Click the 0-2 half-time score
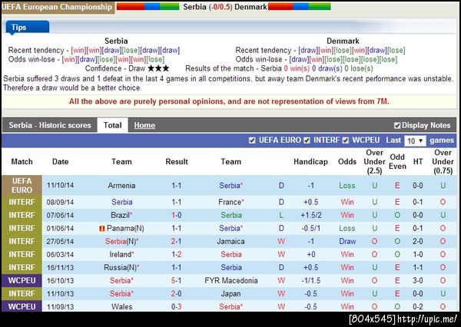The height and width of the screenshot is (327, 461). click(x=418, y=307)
